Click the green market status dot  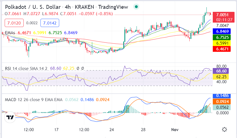pyautogui.click(x=136, y=7)
